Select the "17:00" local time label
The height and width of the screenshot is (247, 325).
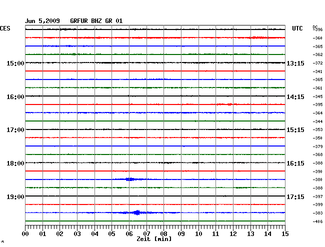(x=15, y=130)
